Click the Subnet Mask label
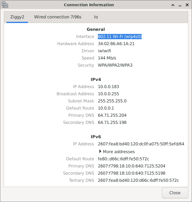This screenshot has height=202, width=192. pos(81,101)
